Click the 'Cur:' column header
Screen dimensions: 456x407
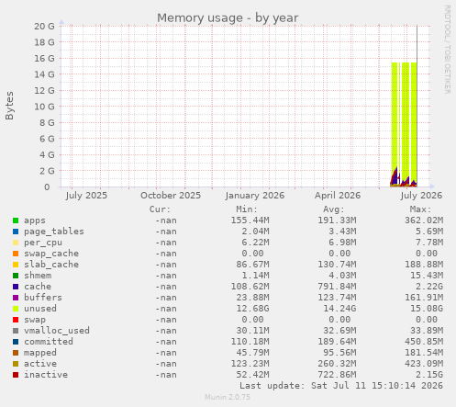[160, 209]
